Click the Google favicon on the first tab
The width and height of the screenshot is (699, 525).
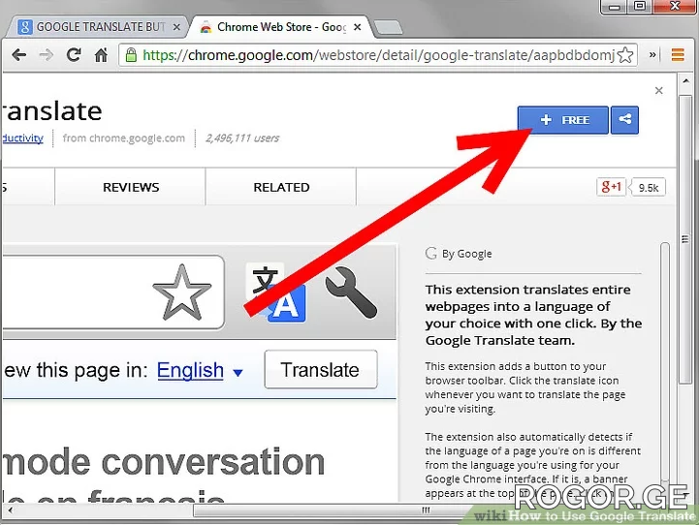tap(25, 27)
